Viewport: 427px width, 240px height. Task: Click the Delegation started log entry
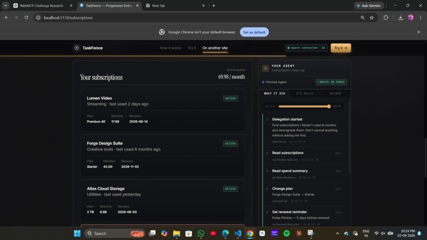304,130
